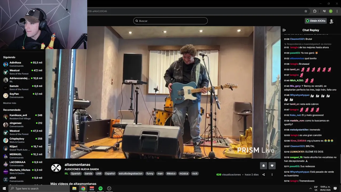341x192 pixels.
Task: Click MERNUEL channel avatar
Action: click(6, 156)
